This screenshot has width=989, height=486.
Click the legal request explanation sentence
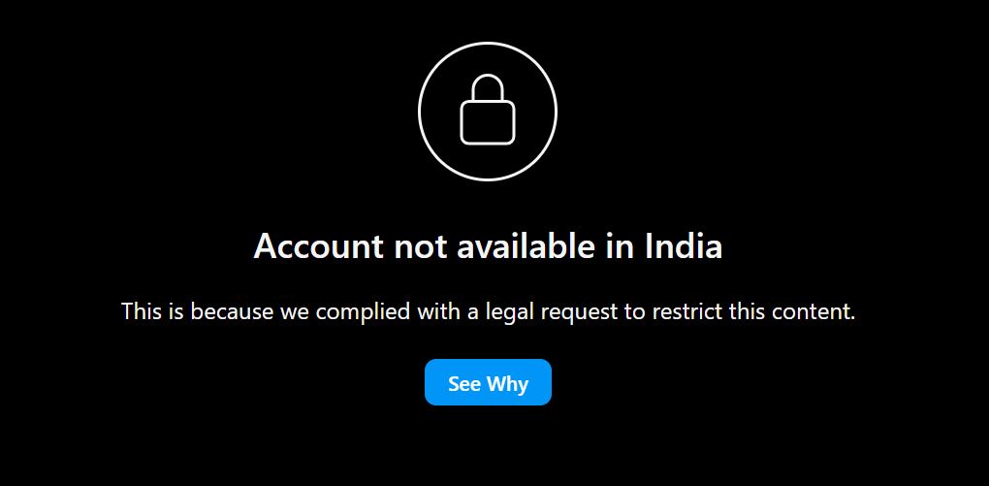(488, 311)
